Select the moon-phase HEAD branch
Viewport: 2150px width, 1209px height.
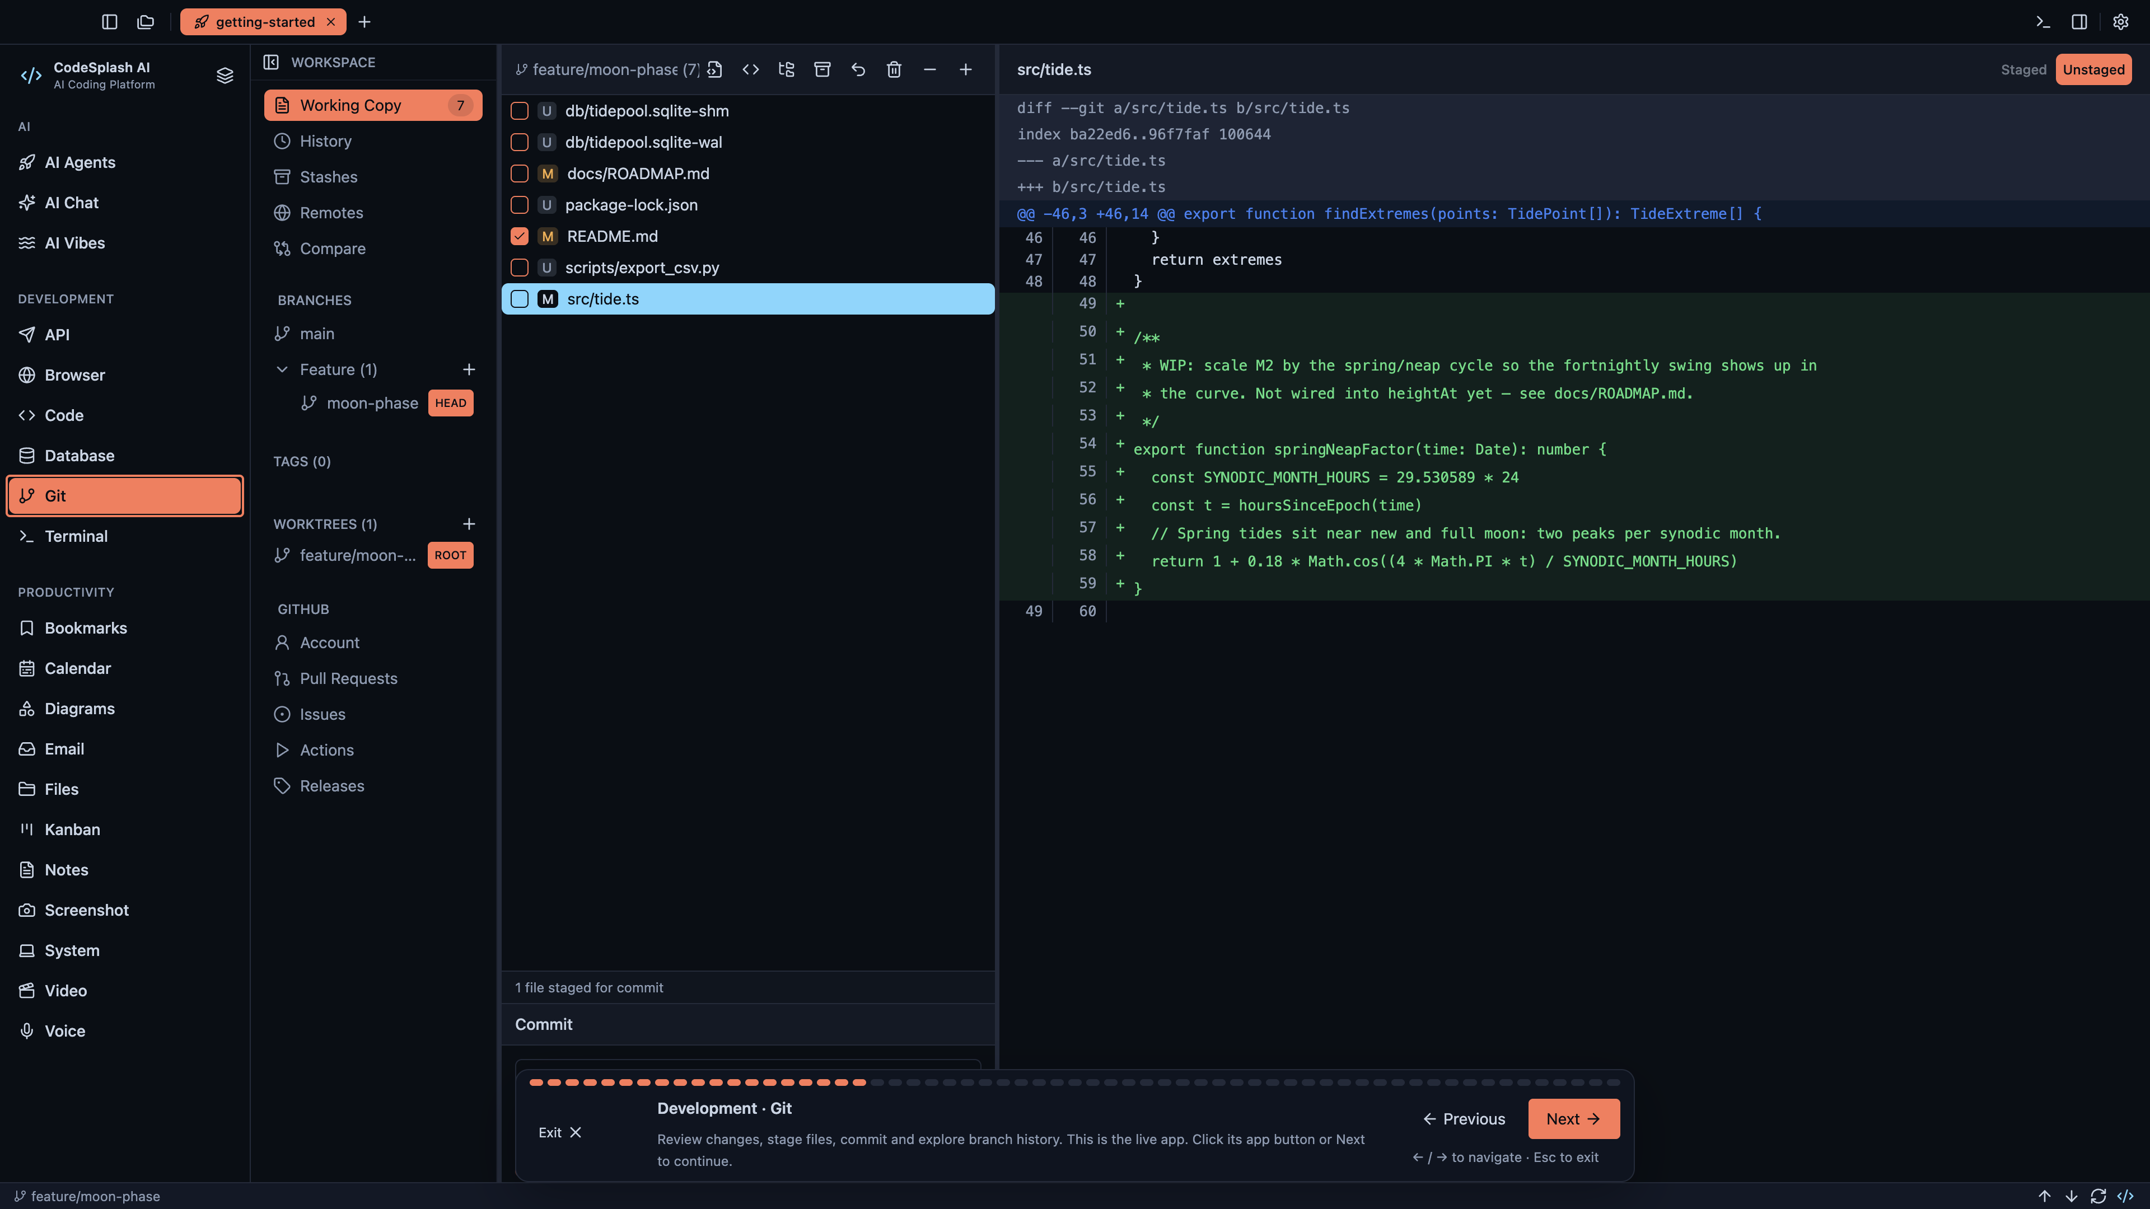point(386,403)
